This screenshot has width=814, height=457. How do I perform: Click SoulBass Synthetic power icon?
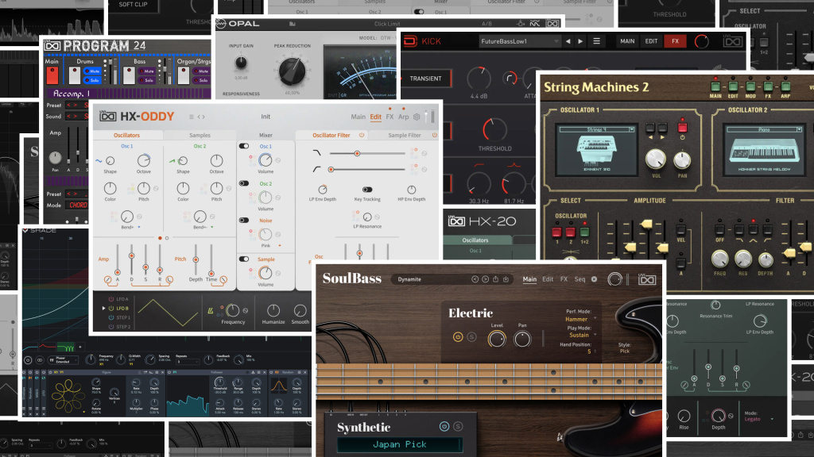(444, 426)
